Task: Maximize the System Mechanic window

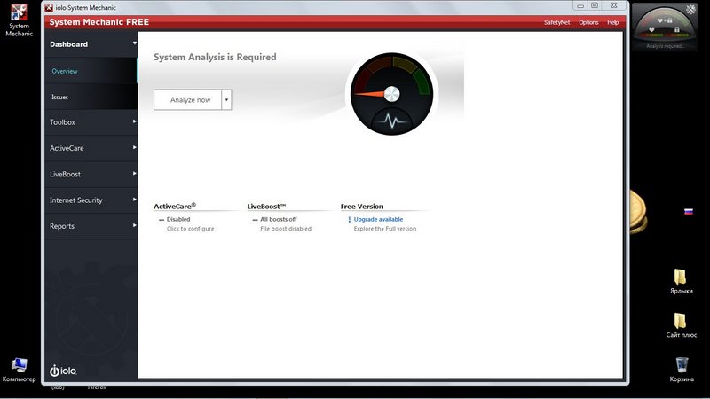Action: point(595,5)
